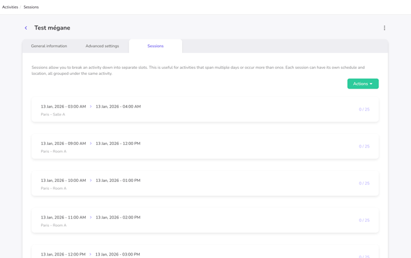This screenshot has height=258, width=411.
Task: Click the 0 / 25 count on the 11:00 AM session
Action: pyautogui.click(x=364, y=220)
